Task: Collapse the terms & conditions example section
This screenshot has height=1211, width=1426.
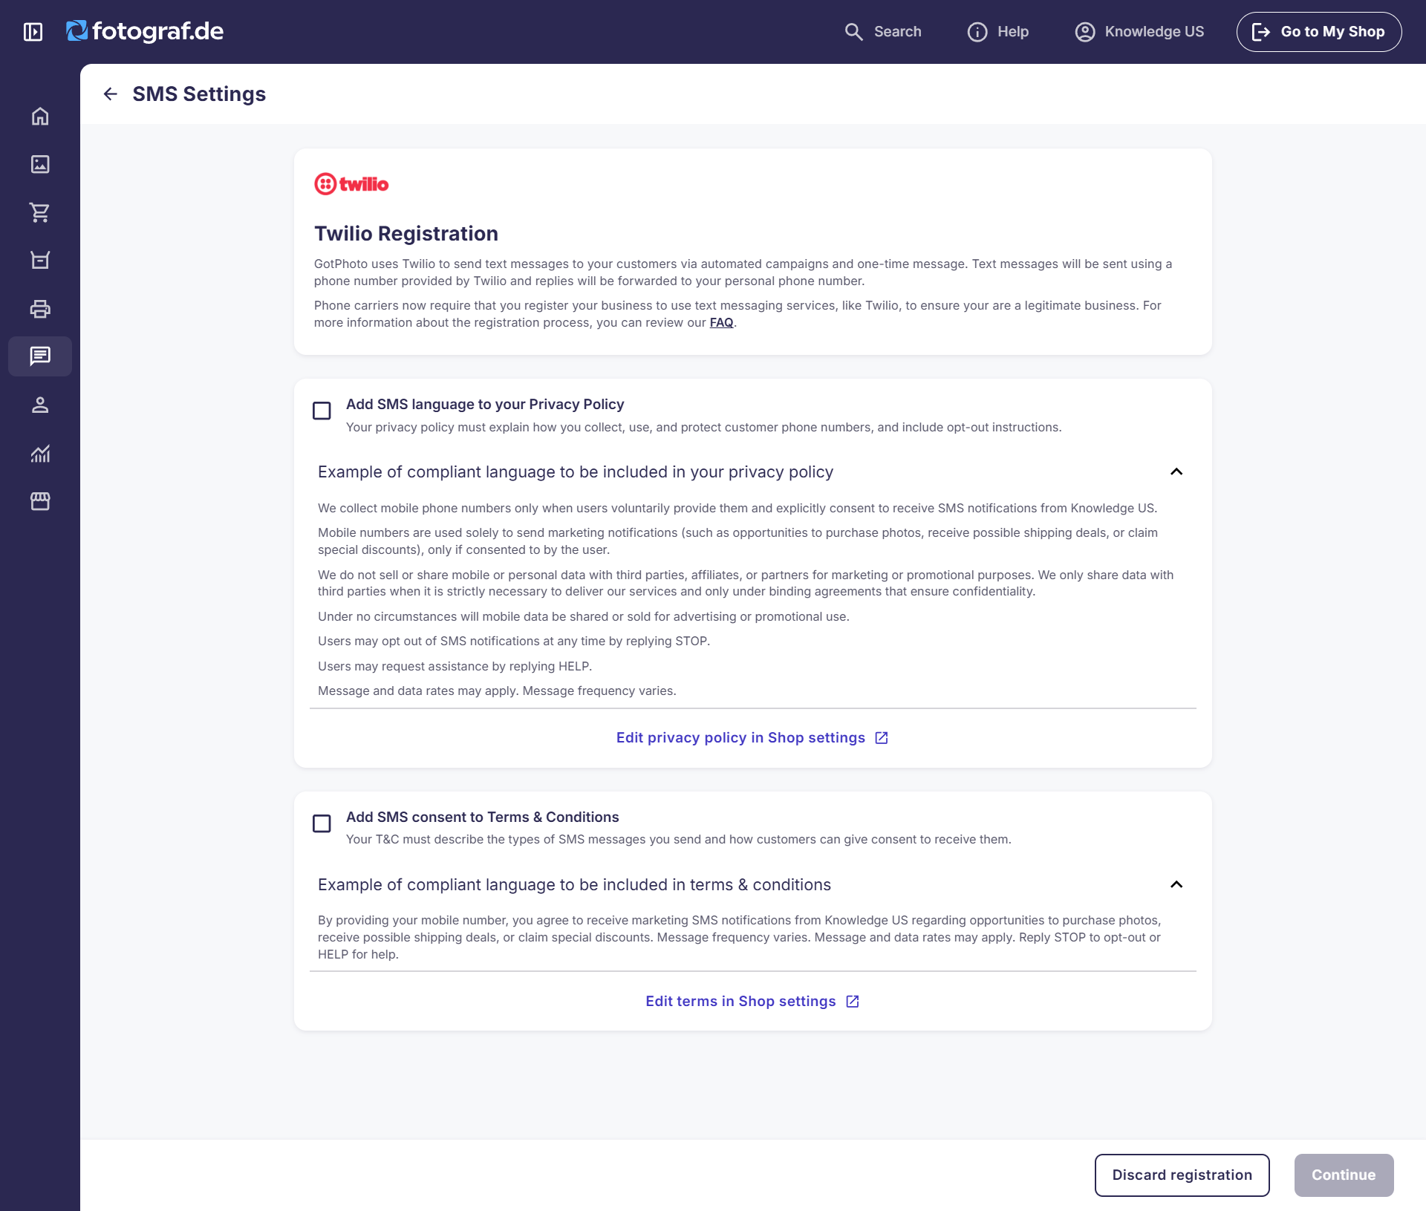Action: (1176, 885)
